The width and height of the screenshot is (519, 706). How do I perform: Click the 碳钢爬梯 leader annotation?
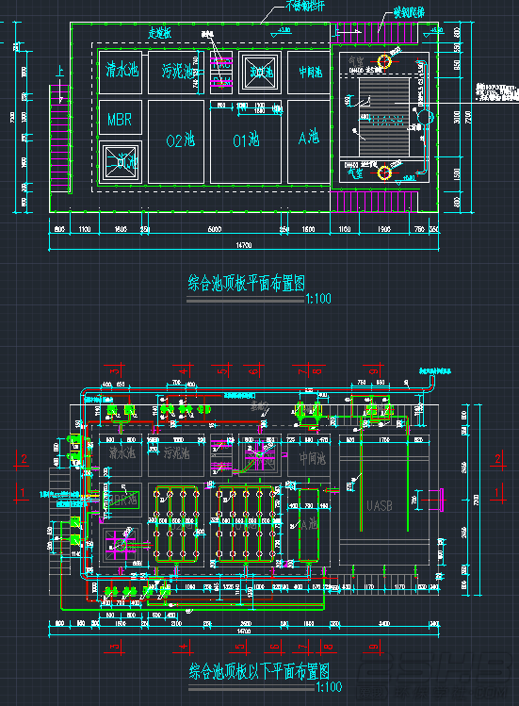pyautogui.click(x=409, y=12)
